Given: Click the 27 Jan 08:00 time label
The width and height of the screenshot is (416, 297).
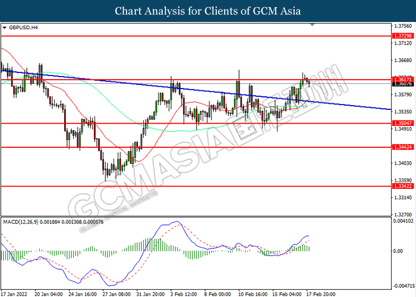Looking at the screenshot, I should tap(116, 294).
